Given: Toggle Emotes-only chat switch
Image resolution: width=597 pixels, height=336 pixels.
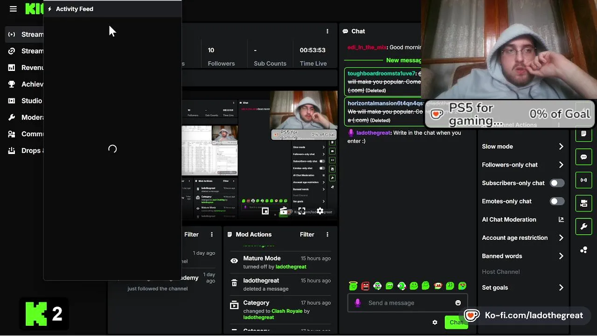Looking at the screenshot, I should coord(556,201).
